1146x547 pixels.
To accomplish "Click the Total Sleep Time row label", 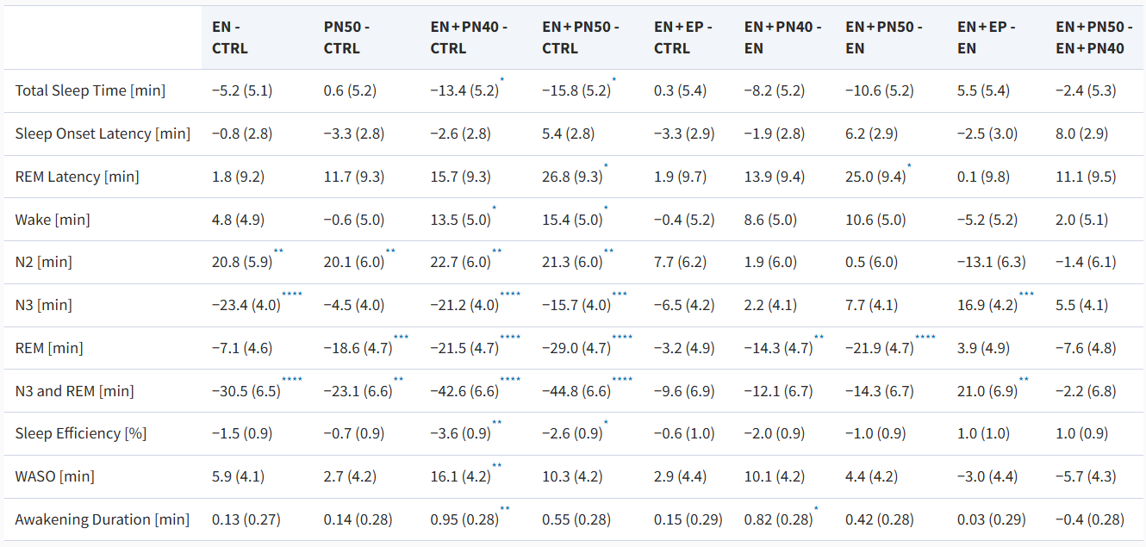I will 90,90.
